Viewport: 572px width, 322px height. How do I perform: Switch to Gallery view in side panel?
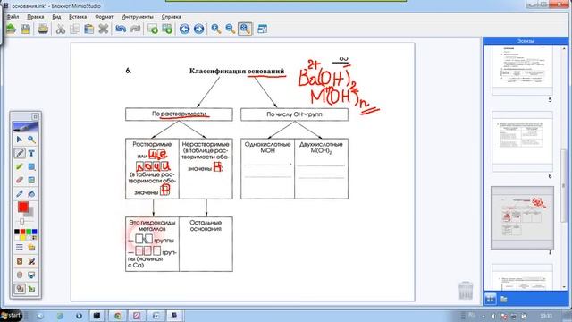pyautogui.click(x=504, y=299)
